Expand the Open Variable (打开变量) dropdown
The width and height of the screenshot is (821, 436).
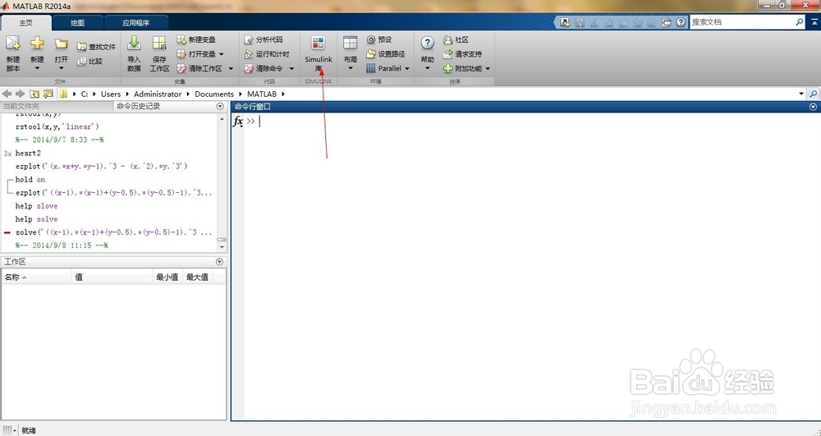point(222,54)
